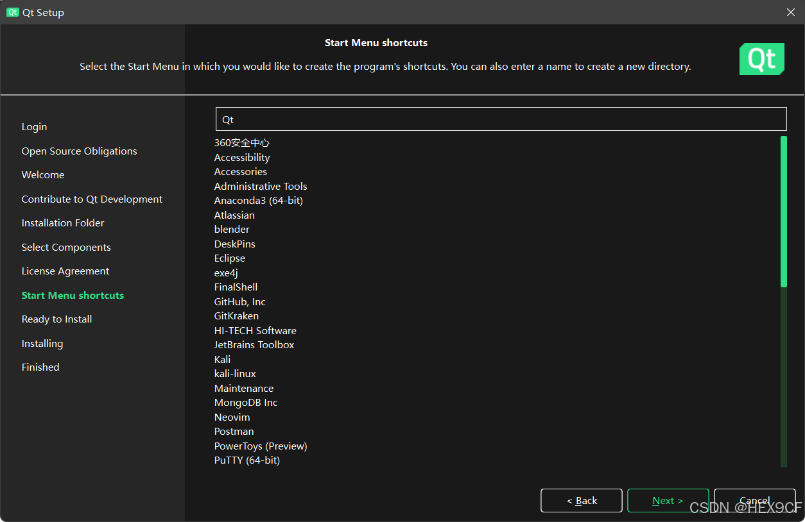Viewport: 805px width, 522px height.
Task: Click the Login step in the sidebar
Action: pos(34,127)
